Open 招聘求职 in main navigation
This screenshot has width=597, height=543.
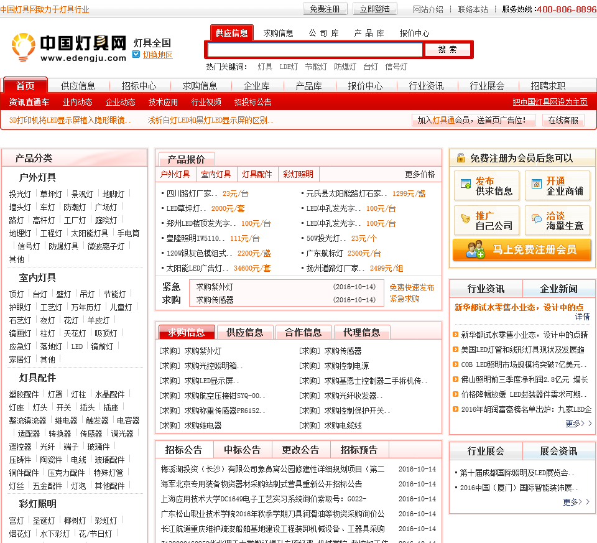click(x=548, y=86)
